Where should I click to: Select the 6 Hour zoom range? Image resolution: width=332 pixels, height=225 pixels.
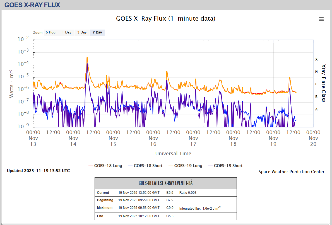(x=51, y=32)
